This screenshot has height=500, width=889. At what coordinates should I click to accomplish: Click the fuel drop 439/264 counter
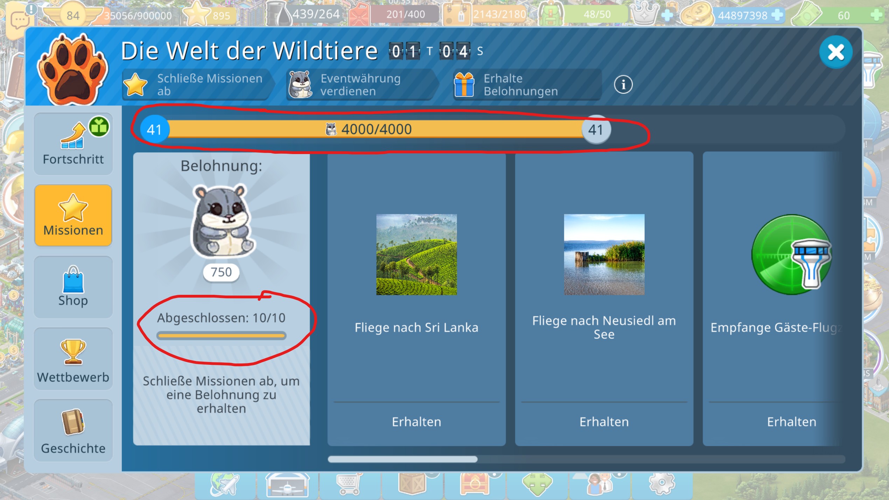pos(304,14)
